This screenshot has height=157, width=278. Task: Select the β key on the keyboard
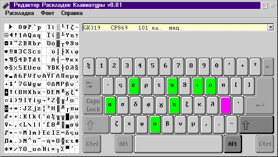click(167, 125)
